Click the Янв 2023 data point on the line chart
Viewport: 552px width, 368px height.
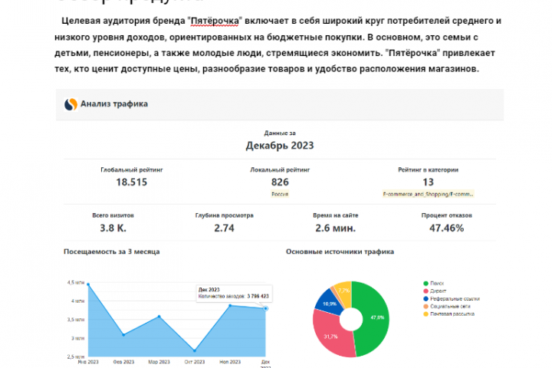point(88,284)
